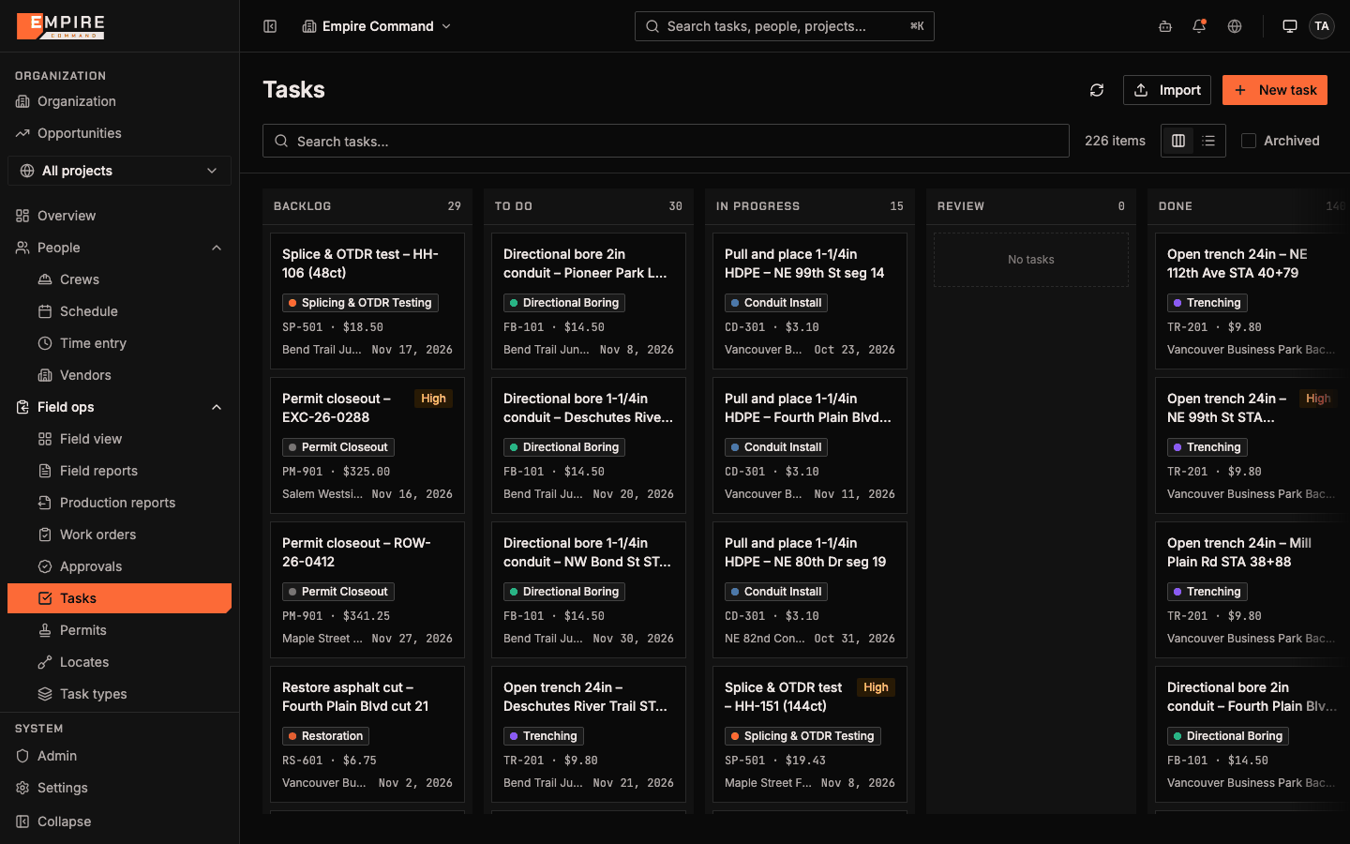Screen dimensions: 1350x844
Task: Click the Search tasks input field
Action: pyautogui.click(x=666, y=141)
